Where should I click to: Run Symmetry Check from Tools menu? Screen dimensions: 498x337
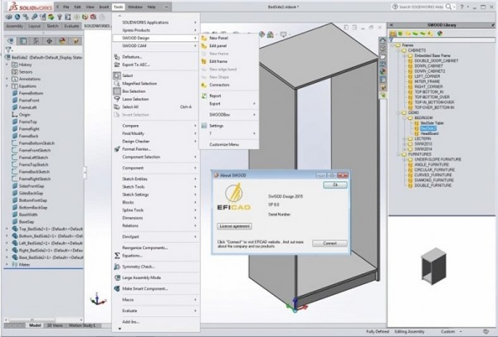138,266
